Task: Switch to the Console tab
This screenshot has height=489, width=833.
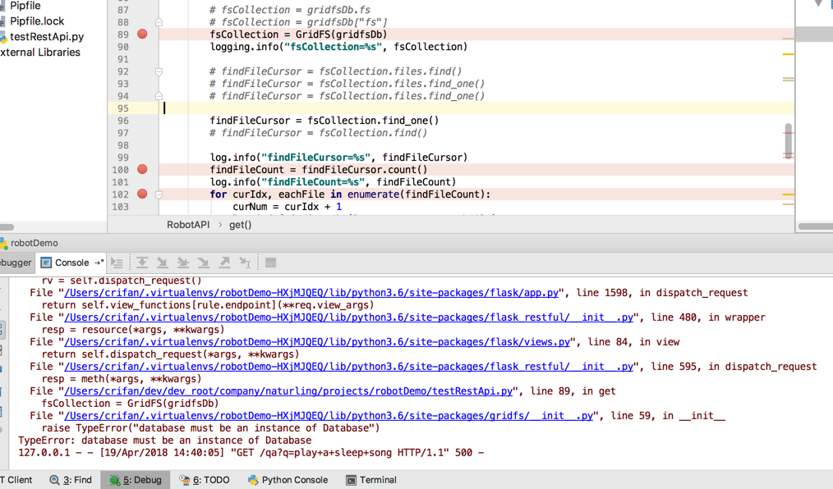Action: [71, 263]
